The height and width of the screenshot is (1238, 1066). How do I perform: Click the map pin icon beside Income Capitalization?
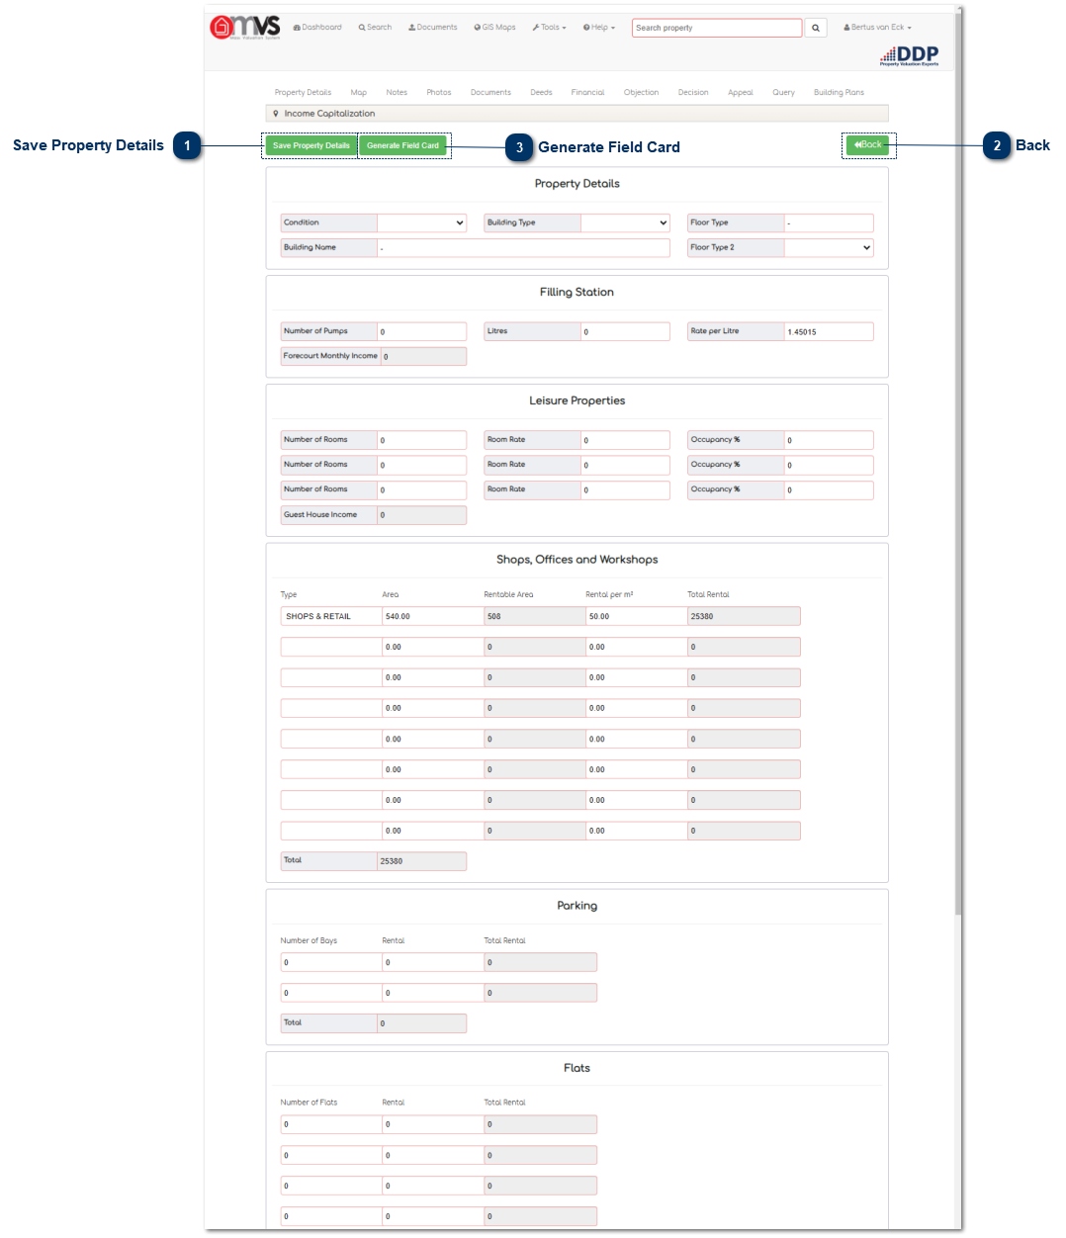[276, 114]
